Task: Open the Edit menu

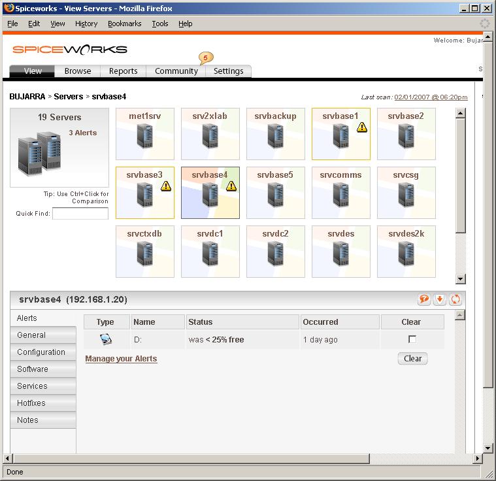Action: point(34,24)
